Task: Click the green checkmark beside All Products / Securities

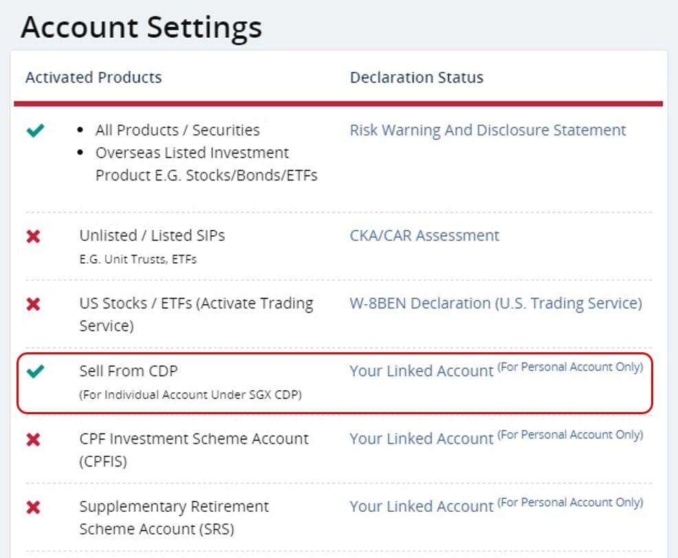Action: 36,129
